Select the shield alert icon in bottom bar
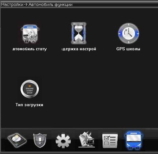The height and width of the screenshot is (154, 158). click(40, 140)
